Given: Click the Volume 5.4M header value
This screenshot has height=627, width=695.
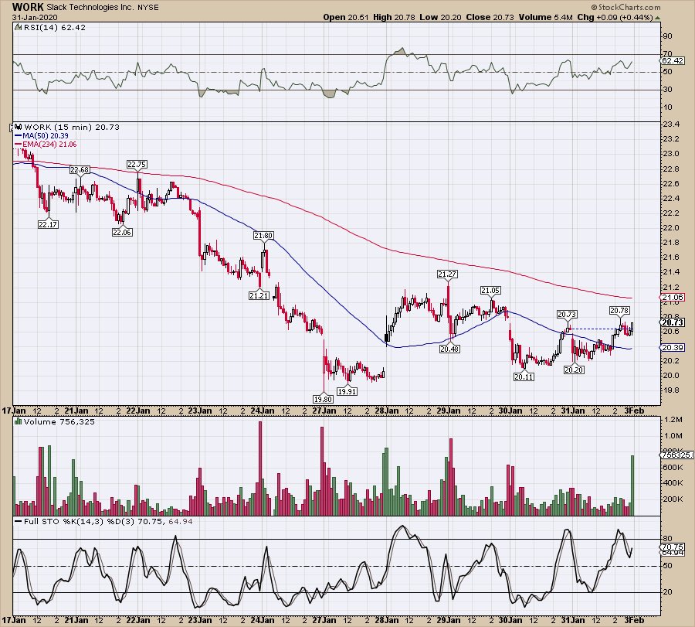Looking at the screenshot, I should (546, 17).
